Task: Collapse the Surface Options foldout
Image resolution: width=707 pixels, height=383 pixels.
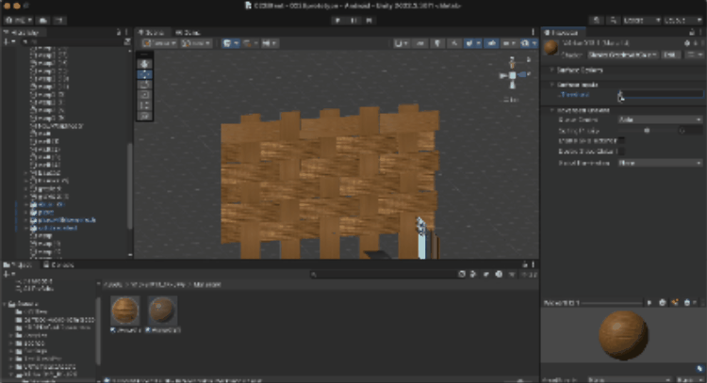Action: tap(551, 71)
